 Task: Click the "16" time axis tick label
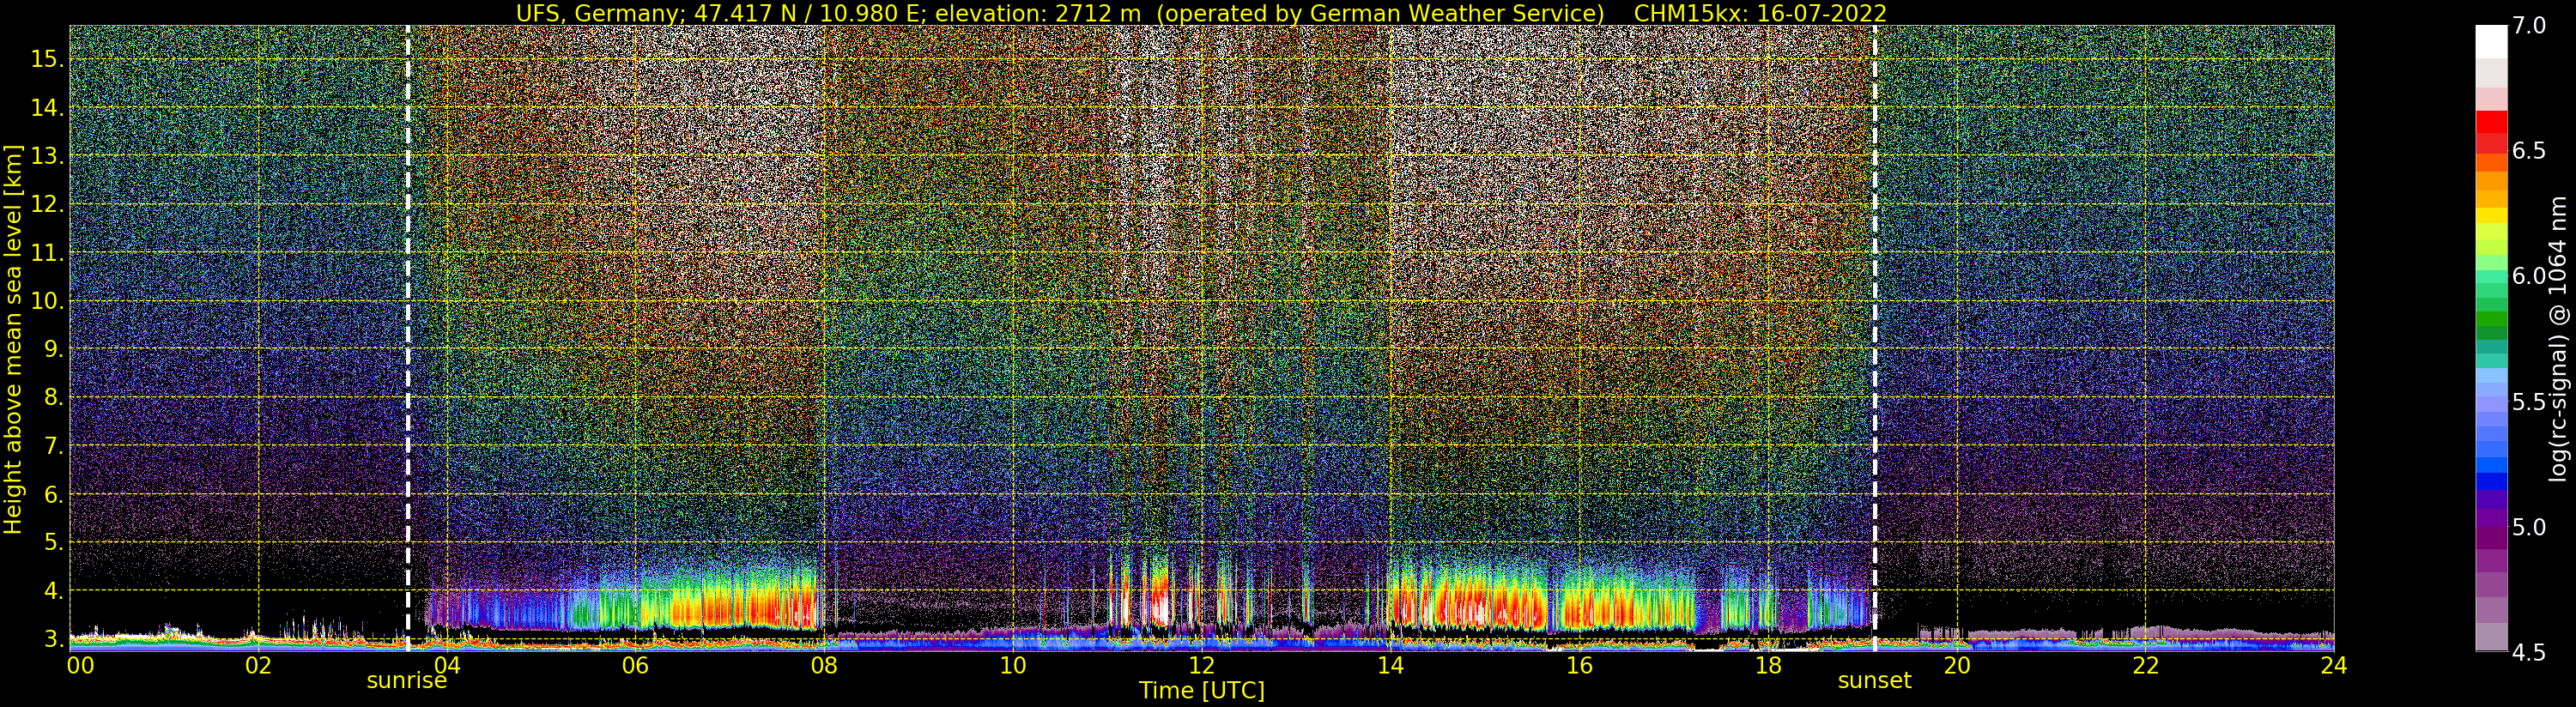click(1579, 665)
